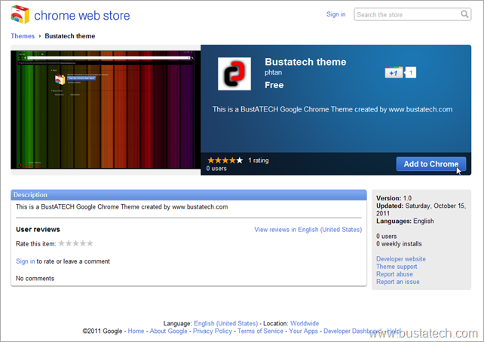This screenshot has width=484, height=342.
Task: Rate this item with empty stars
Action: point(75,243)
